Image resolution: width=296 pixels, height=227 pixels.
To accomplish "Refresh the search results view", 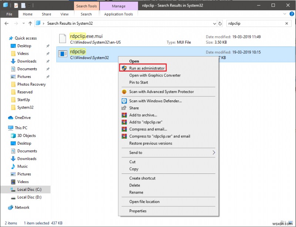I will click(219, 23).
